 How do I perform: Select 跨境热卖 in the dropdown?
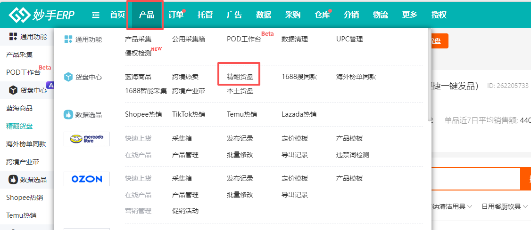point(185,77)
